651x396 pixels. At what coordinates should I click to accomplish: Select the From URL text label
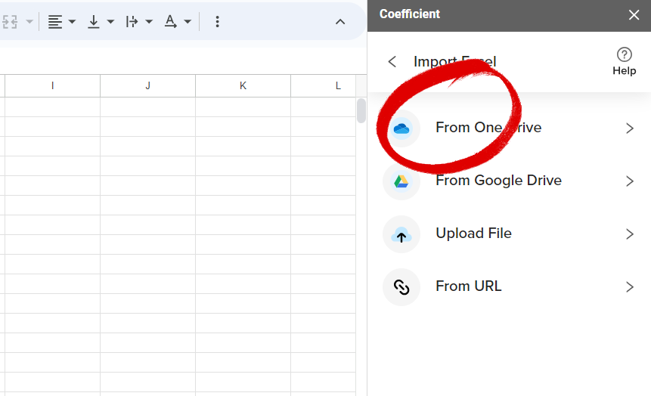pos(469,286)
